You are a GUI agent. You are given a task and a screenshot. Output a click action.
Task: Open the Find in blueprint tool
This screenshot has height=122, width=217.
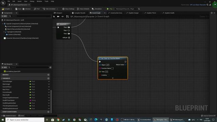pyautogui.click(x=37, y=9)
